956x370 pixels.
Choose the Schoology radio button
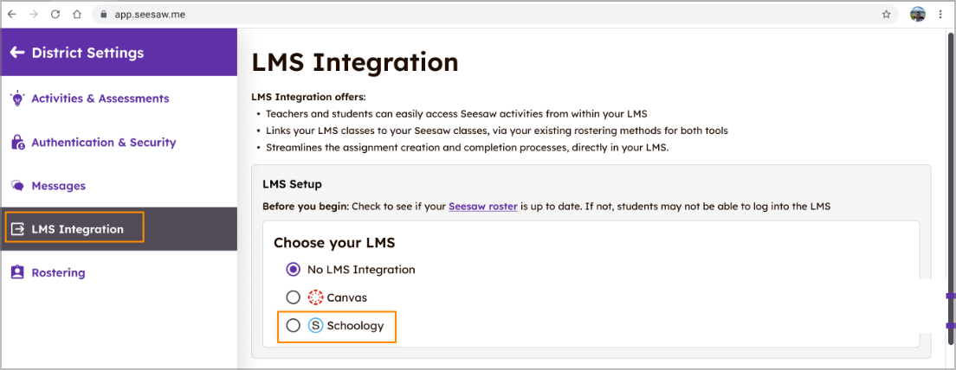click(x=293, y=326)
